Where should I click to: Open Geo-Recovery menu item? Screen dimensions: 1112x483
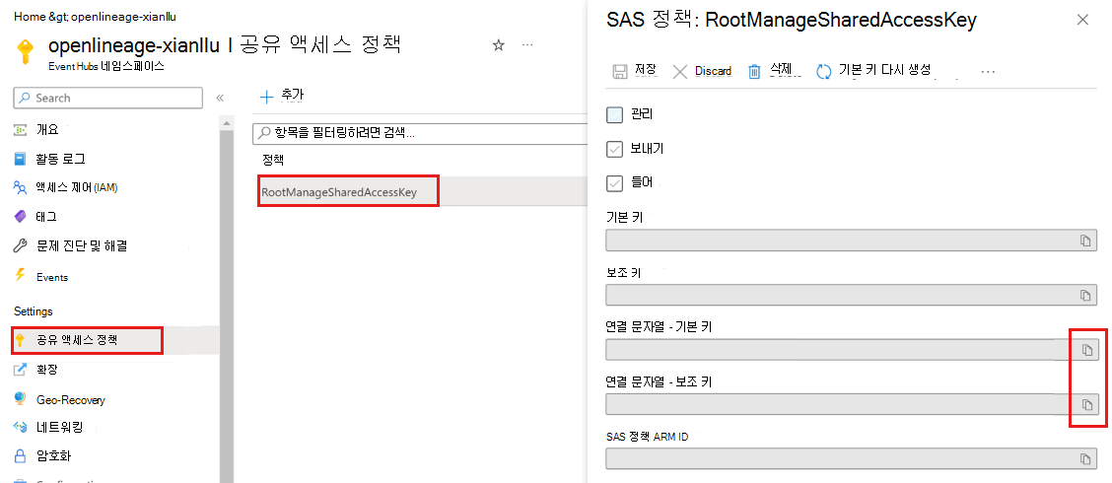tap(71, 400)
